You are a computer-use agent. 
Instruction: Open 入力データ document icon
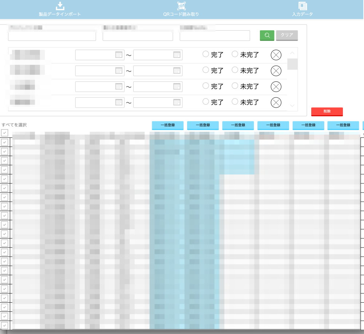tap(302, 6)
